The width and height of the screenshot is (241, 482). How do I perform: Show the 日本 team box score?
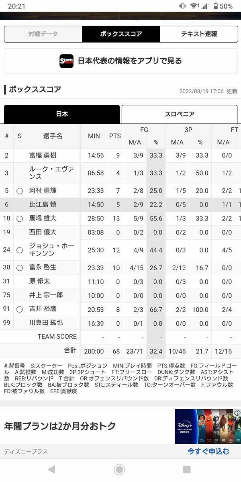(x=62, y=114)
